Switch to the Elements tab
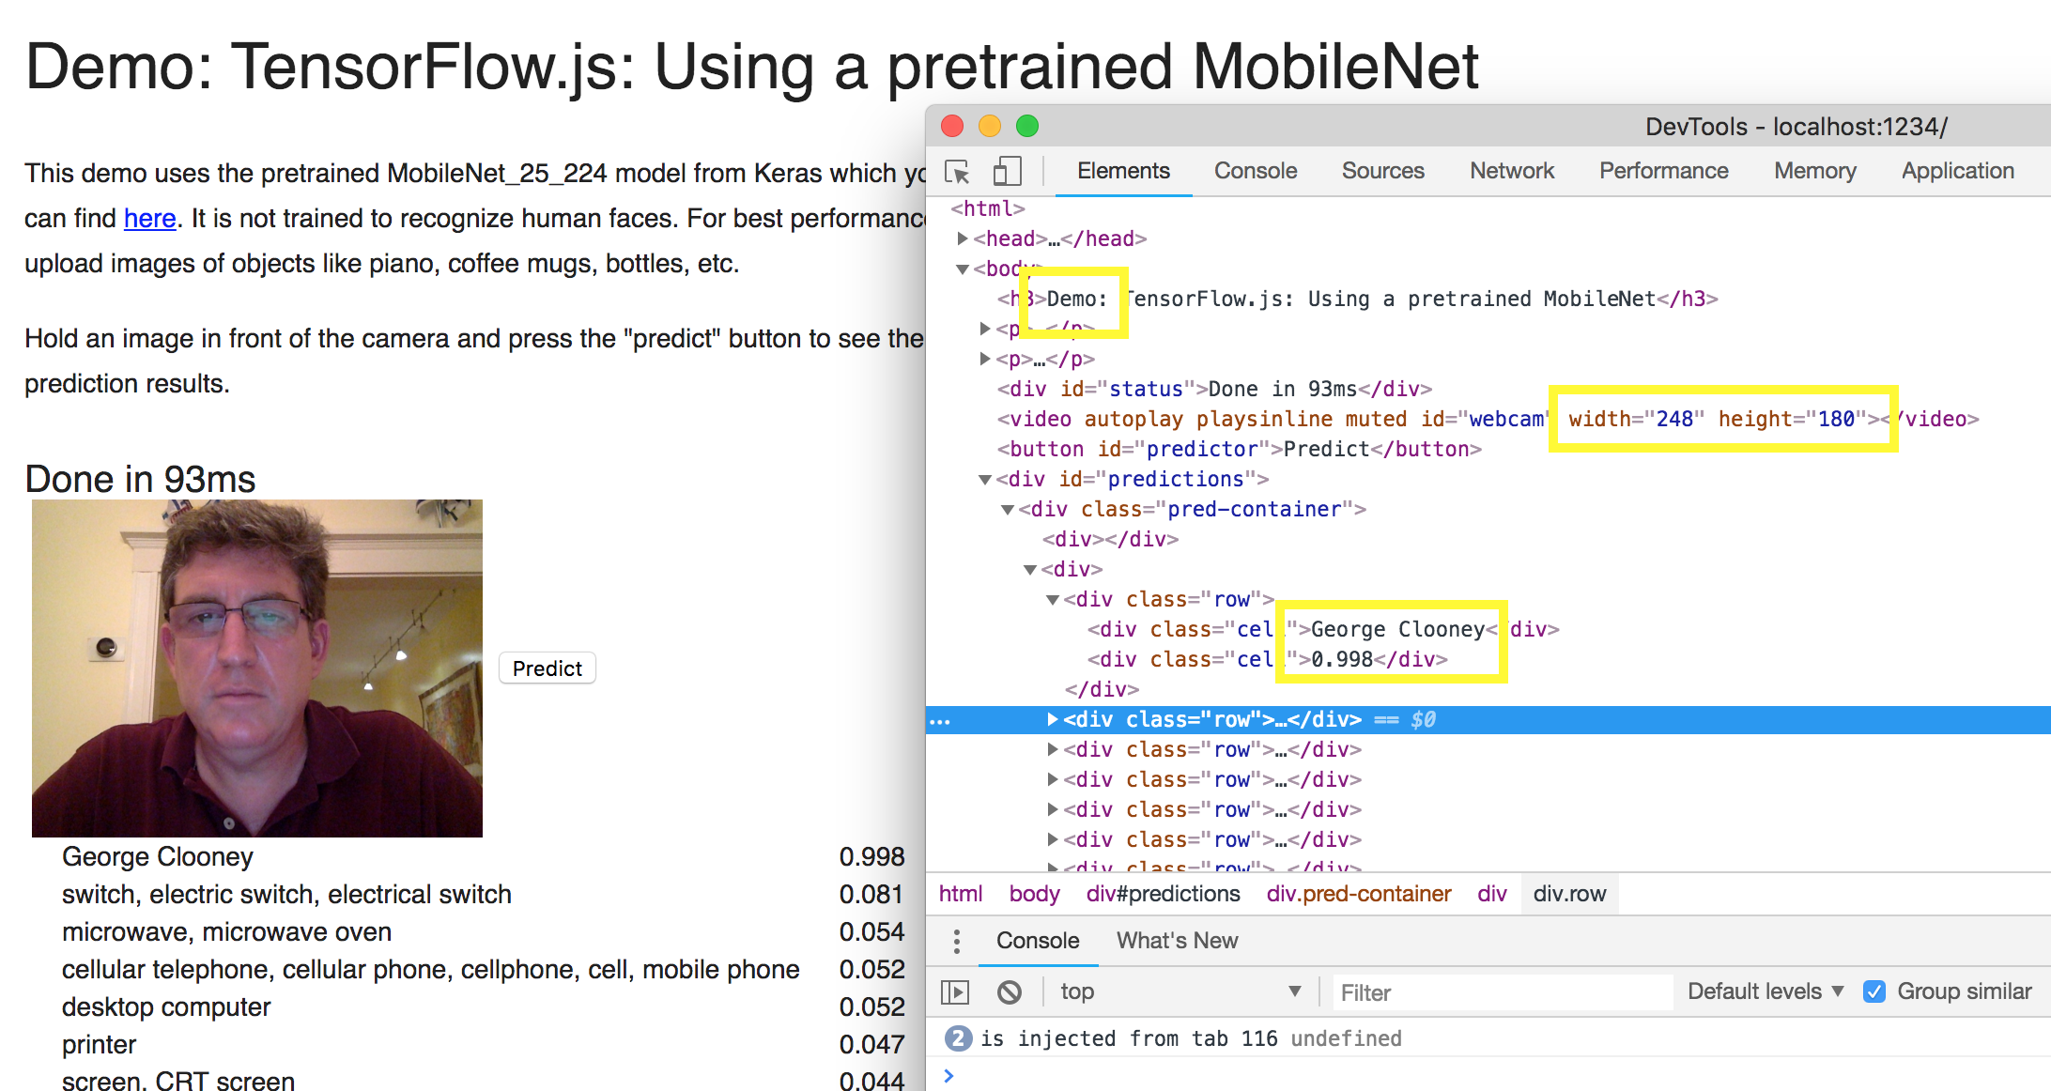 pyautogui.click(x=1123, y=171)
